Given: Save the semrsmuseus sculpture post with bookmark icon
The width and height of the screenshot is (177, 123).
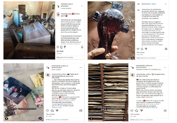Looking at the screenshot, I should (166, 49).
